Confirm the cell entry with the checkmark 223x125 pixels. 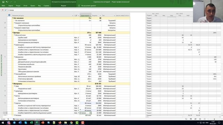point(6,10)
